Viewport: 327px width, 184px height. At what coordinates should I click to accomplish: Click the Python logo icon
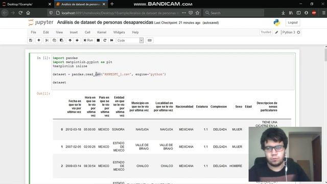[x=277, y=22]
